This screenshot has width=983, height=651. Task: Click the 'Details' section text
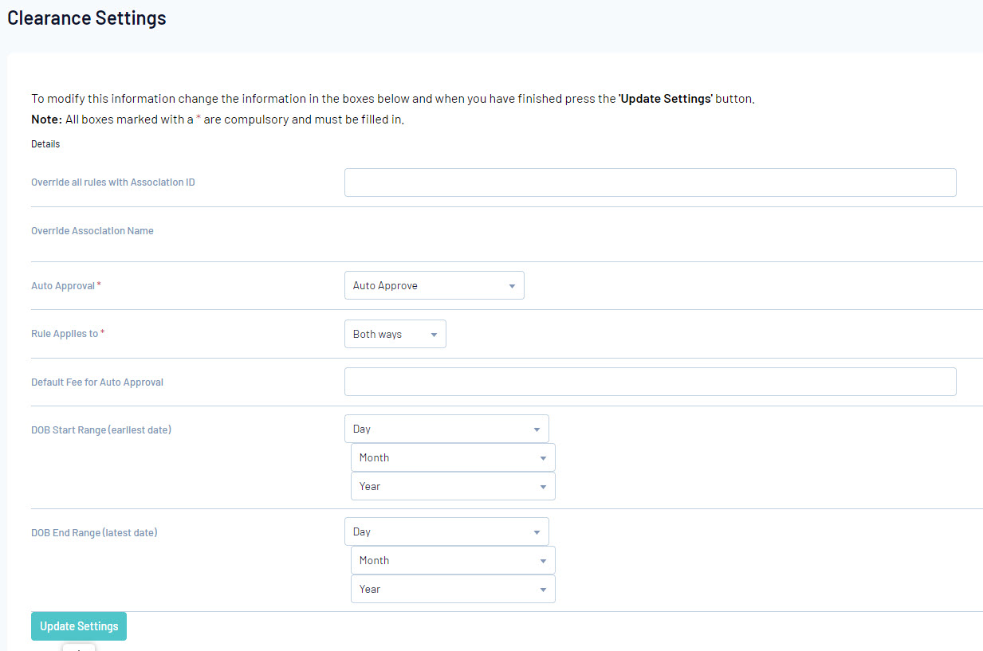point(45,144)
